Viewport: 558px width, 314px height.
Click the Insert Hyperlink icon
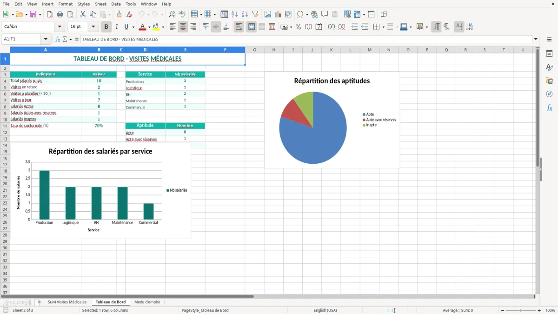point(314,14)
